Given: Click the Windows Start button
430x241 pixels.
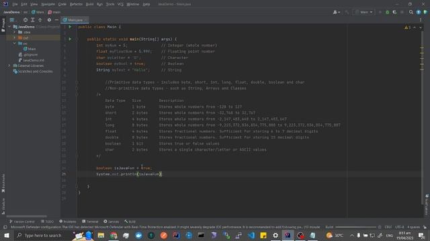Looking at the screenshot, I should click(x=7, y=235).
